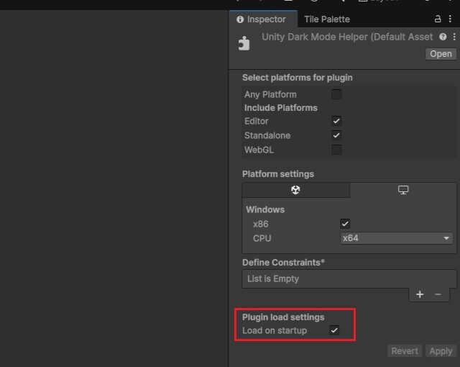
Task: Toggle the Load on startup checkbox
Action: (334, 330)
